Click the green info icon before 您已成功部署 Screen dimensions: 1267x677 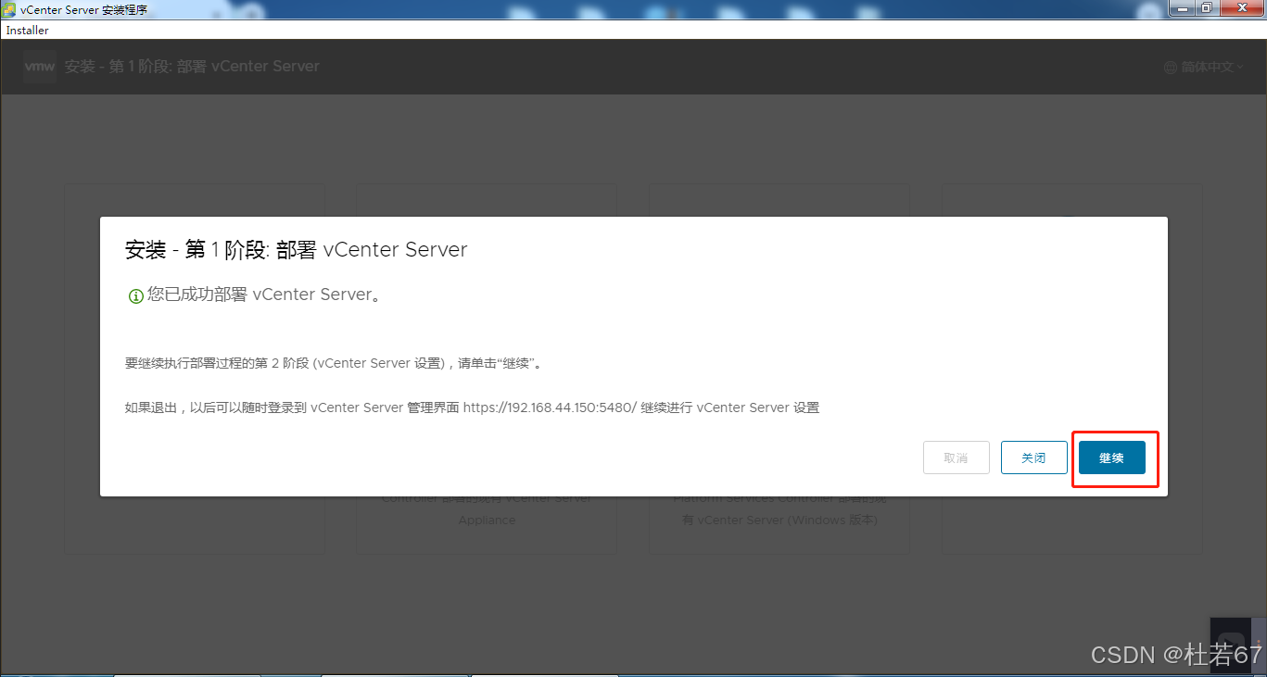(x=135, y=295)
